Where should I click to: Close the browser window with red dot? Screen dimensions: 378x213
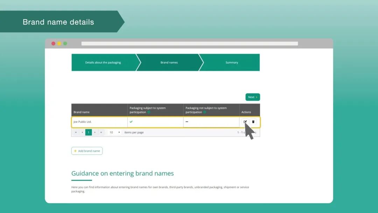pyautogui.click(x=53, y=43)
